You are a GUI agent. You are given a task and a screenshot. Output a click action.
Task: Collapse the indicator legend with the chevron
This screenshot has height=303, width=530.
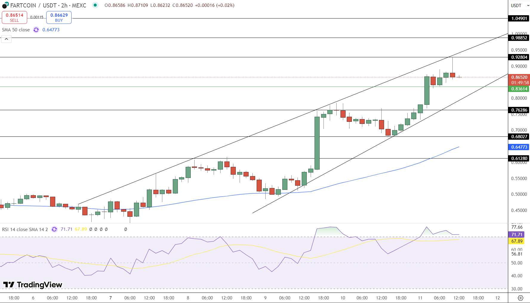6,39
